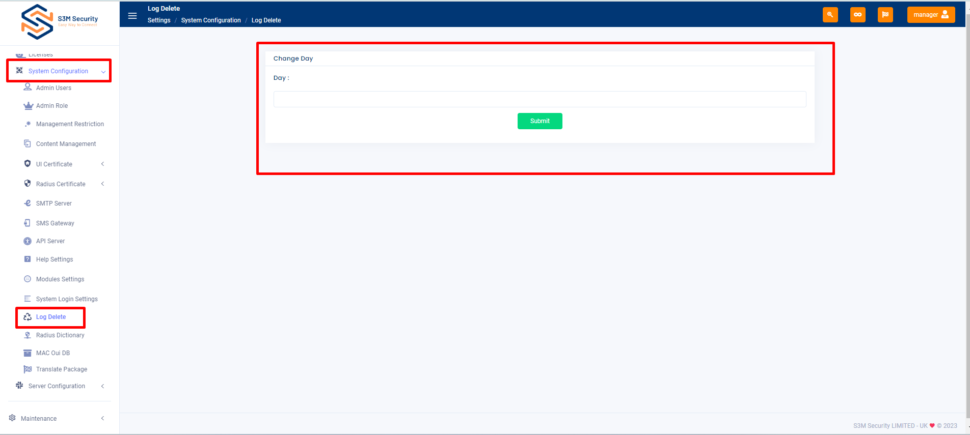Viewport: 970px width, 435px height.
Task: Click the Log Delete recycle icon
Action: click(x=28, y=316)
